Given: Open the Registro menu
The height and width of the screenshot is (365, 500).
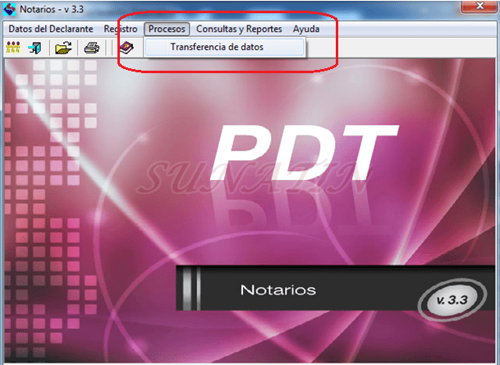Looking at the screenshot, I should coord(121,29).
